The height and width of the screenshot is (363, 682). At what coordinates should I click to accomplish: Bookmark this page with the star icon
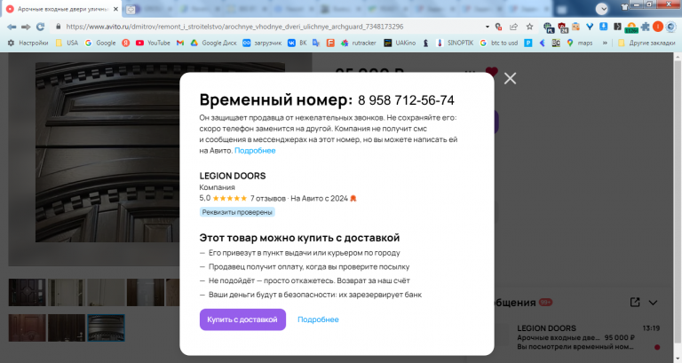click(x=529, y=27)
